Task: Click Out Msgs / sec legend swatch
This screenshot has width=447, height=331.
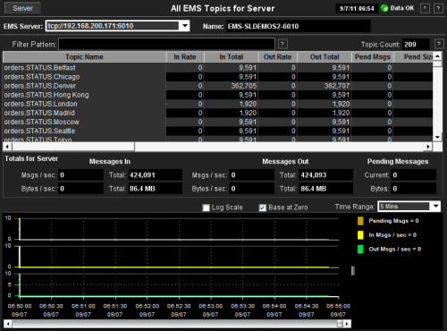Action: point(360,249)
